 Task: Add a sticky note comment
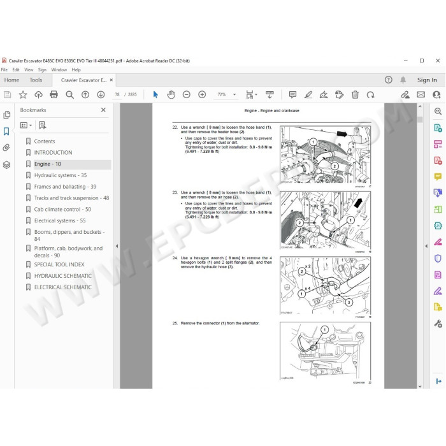pos(292,94)
